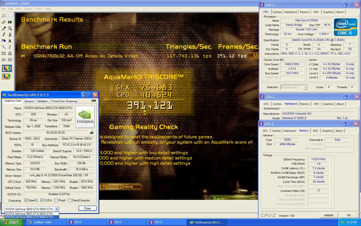The image size is (361, 226).
Task: Check the DirectCompute checkbox
Action: tap(70, 200)
